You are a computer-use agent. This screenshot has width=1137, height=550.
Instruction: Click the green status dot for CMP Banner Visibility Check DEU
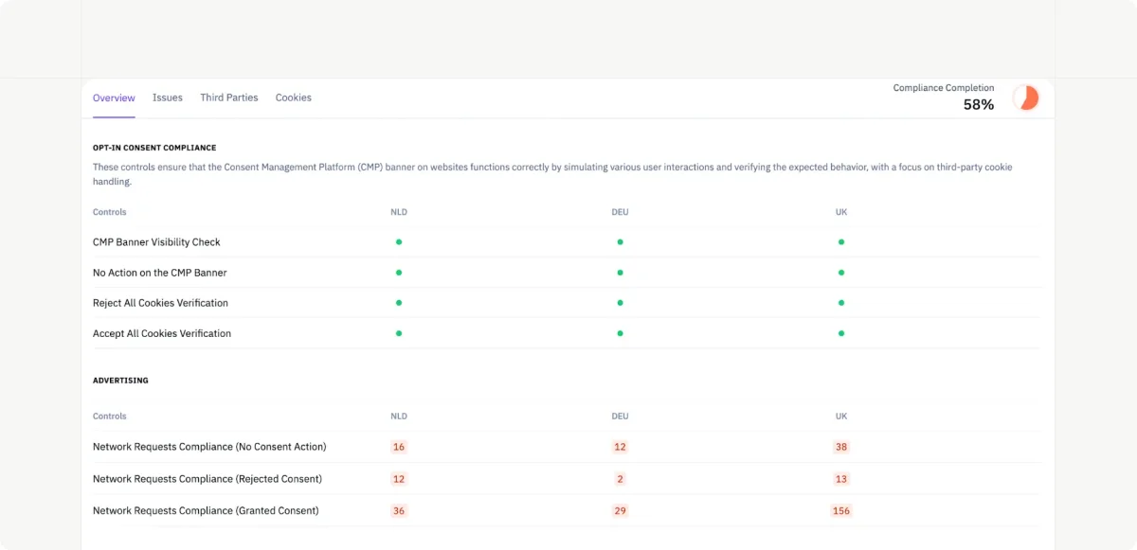(x=620, y=242)
